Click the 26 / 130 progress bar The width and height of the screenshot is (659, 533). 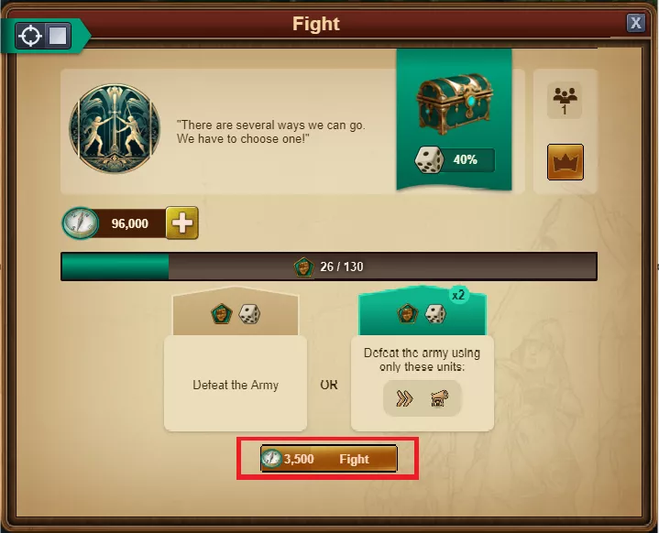[x=329, y=266]
